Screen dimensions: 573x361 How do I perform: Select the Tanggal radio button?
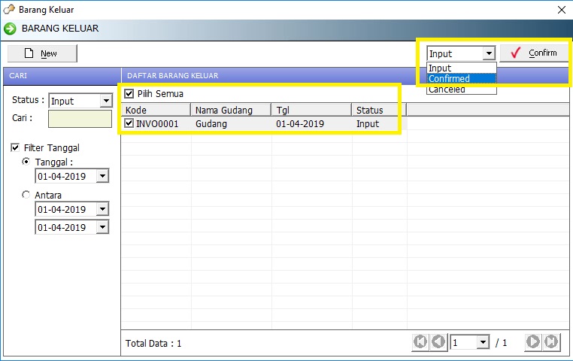[27, 162]
